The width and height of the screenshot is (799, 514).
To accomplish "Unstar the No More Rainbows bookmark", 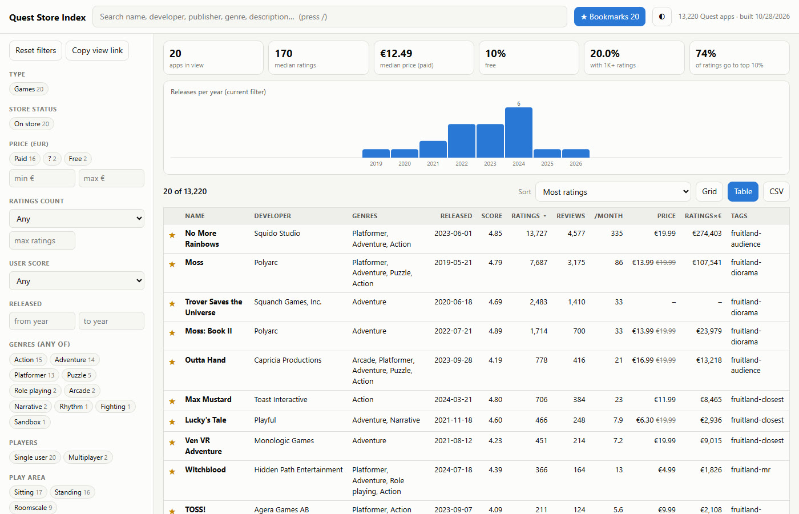I will pyautogui.click(x=172, y=235).
